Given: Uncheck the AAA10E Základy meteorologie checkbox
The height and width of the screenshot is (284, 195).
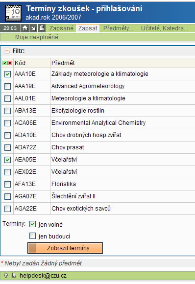Looking at the screenshot, I should [7, 74].
